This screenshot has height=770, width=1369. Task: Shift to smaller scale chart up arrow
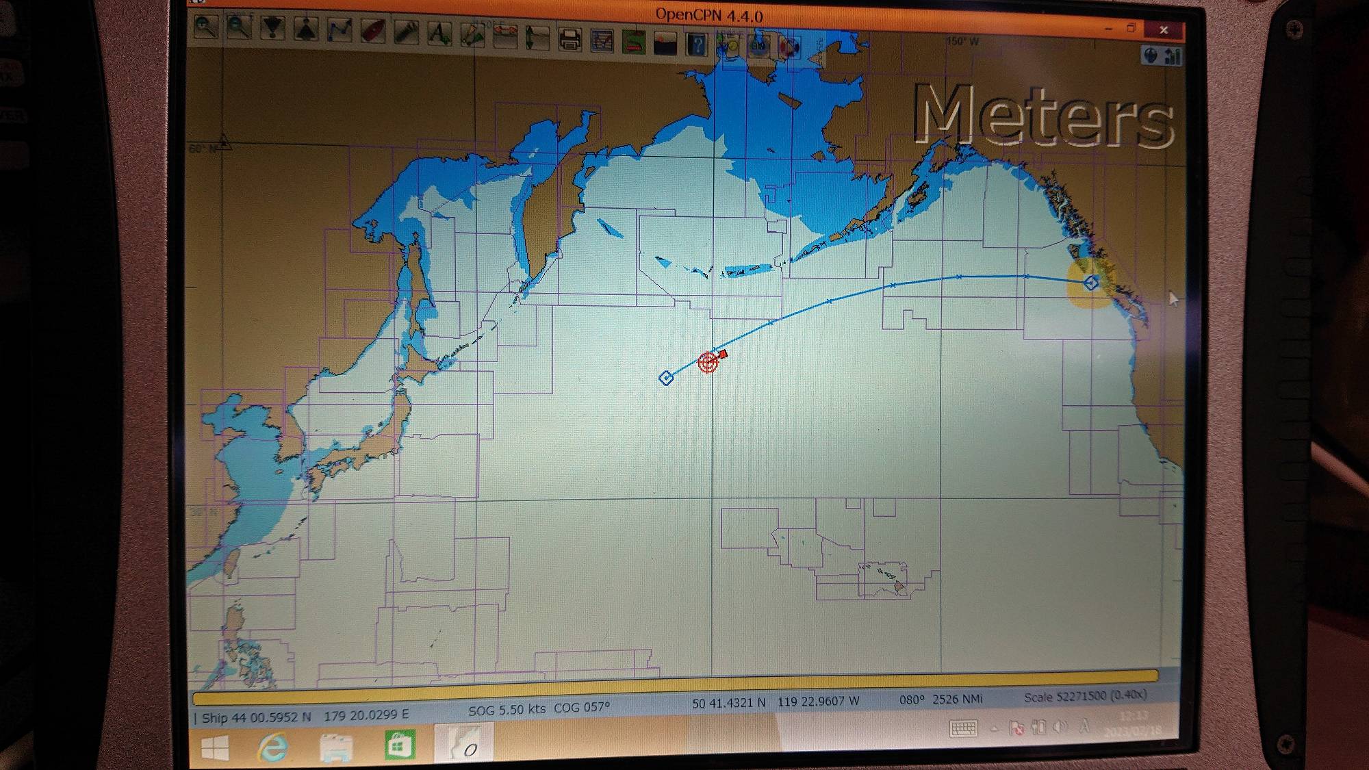coord(306,29)
